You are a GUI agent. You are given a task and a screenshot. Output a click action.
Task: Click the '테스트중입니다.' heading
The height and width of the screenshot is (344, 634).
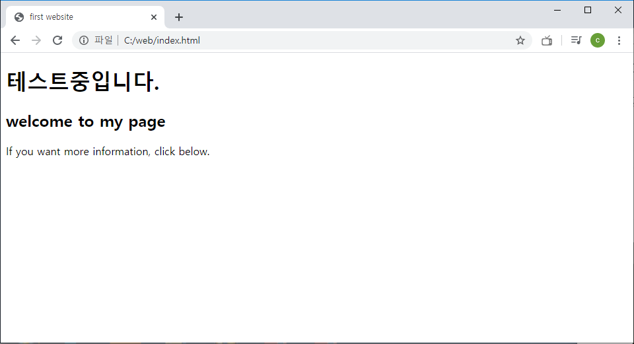83,81
